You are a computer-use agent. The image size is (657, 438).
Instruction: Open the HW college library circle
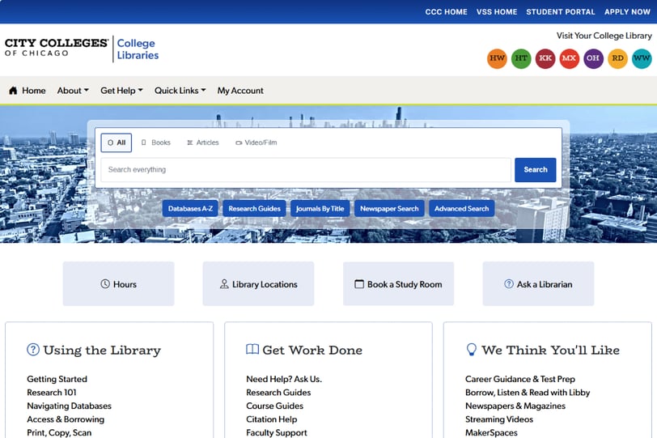pos(497,58)
